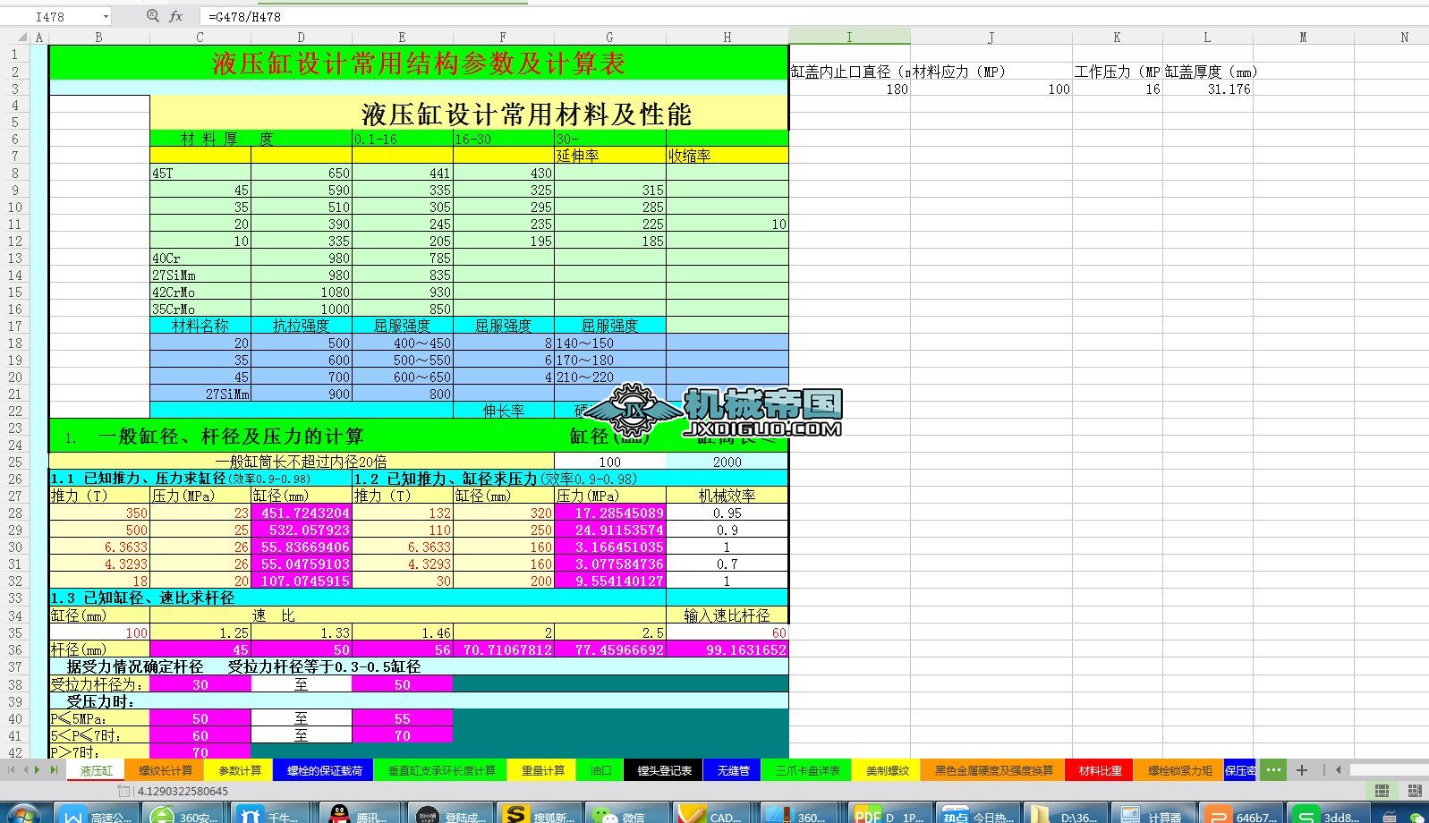This screenshot has width=1429, height=823.
Task: Open the Windows Start button
Action: point(22,815)
